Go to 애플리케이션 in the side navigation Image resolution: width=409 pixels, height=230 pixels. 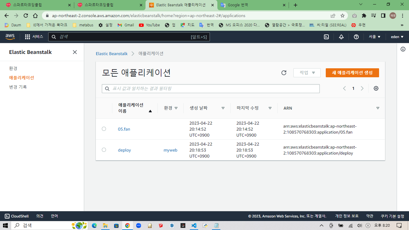point(22,78)
